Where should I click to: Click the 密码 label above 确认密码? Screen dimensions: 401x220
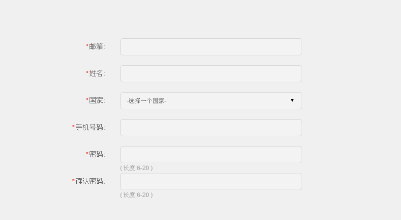point(97,154)
